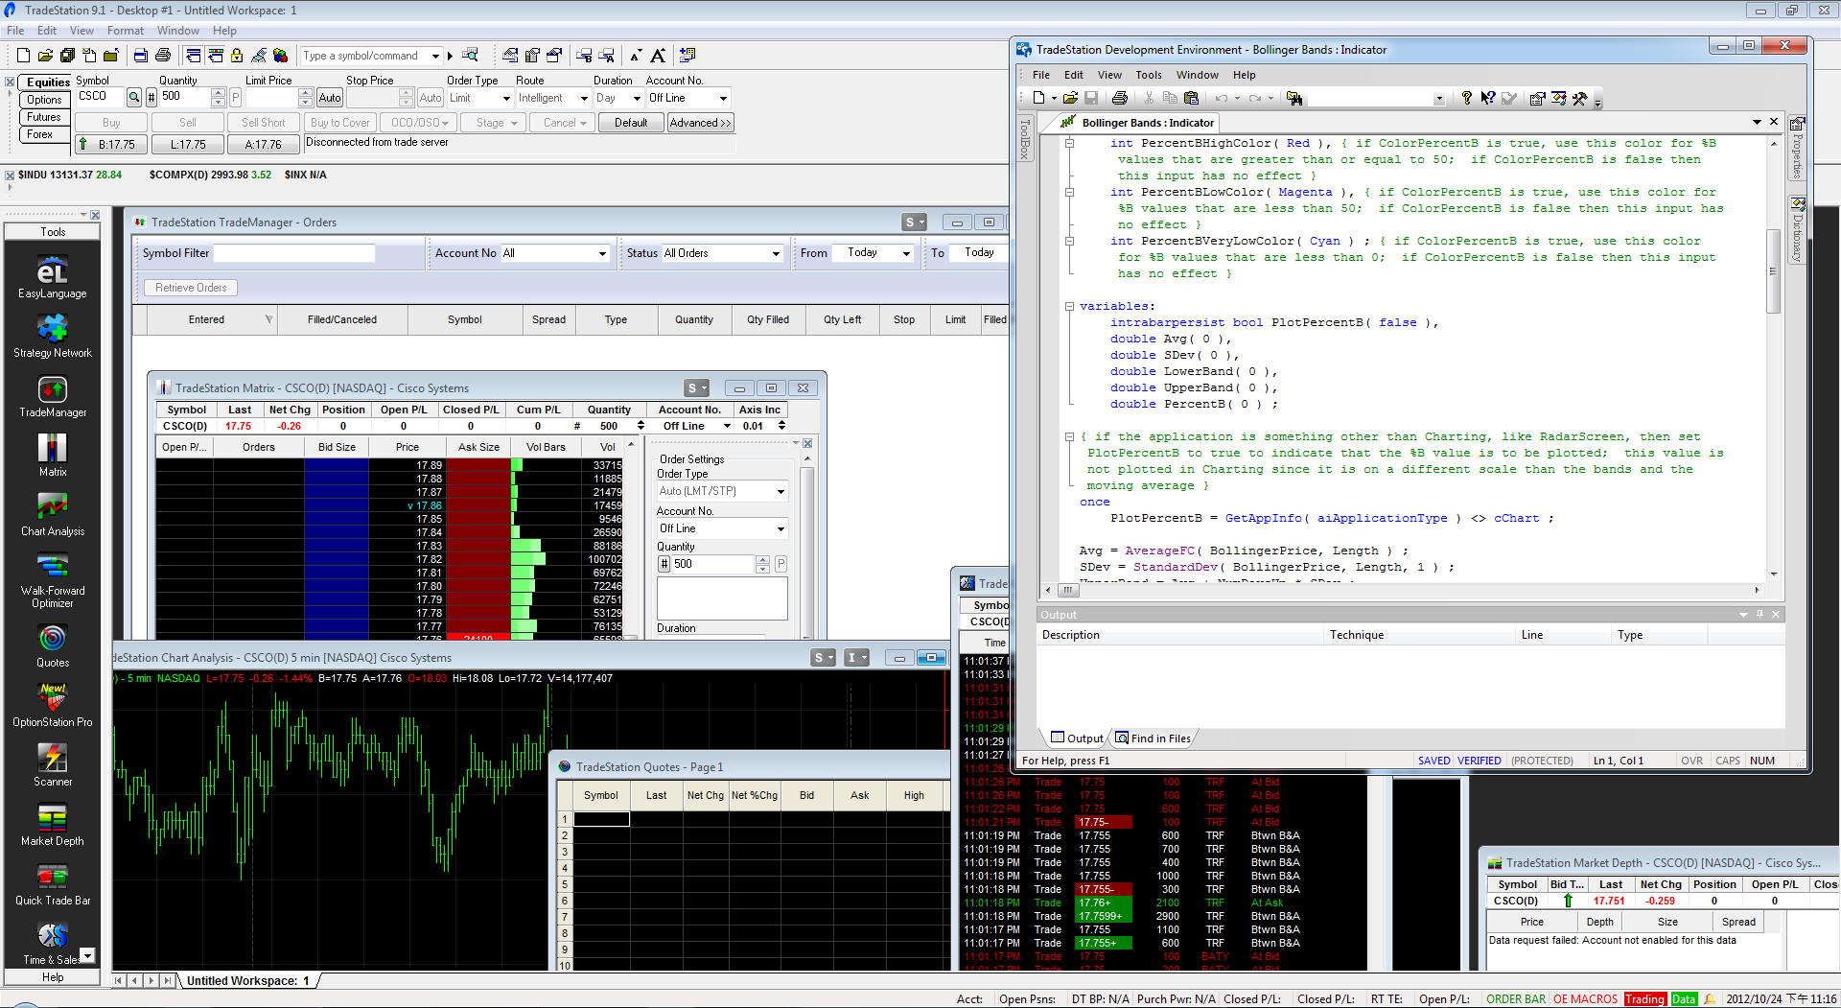The image size is (1841, 1008).
Task: Switch to the Options order bar tab
Action: point(43,100)
